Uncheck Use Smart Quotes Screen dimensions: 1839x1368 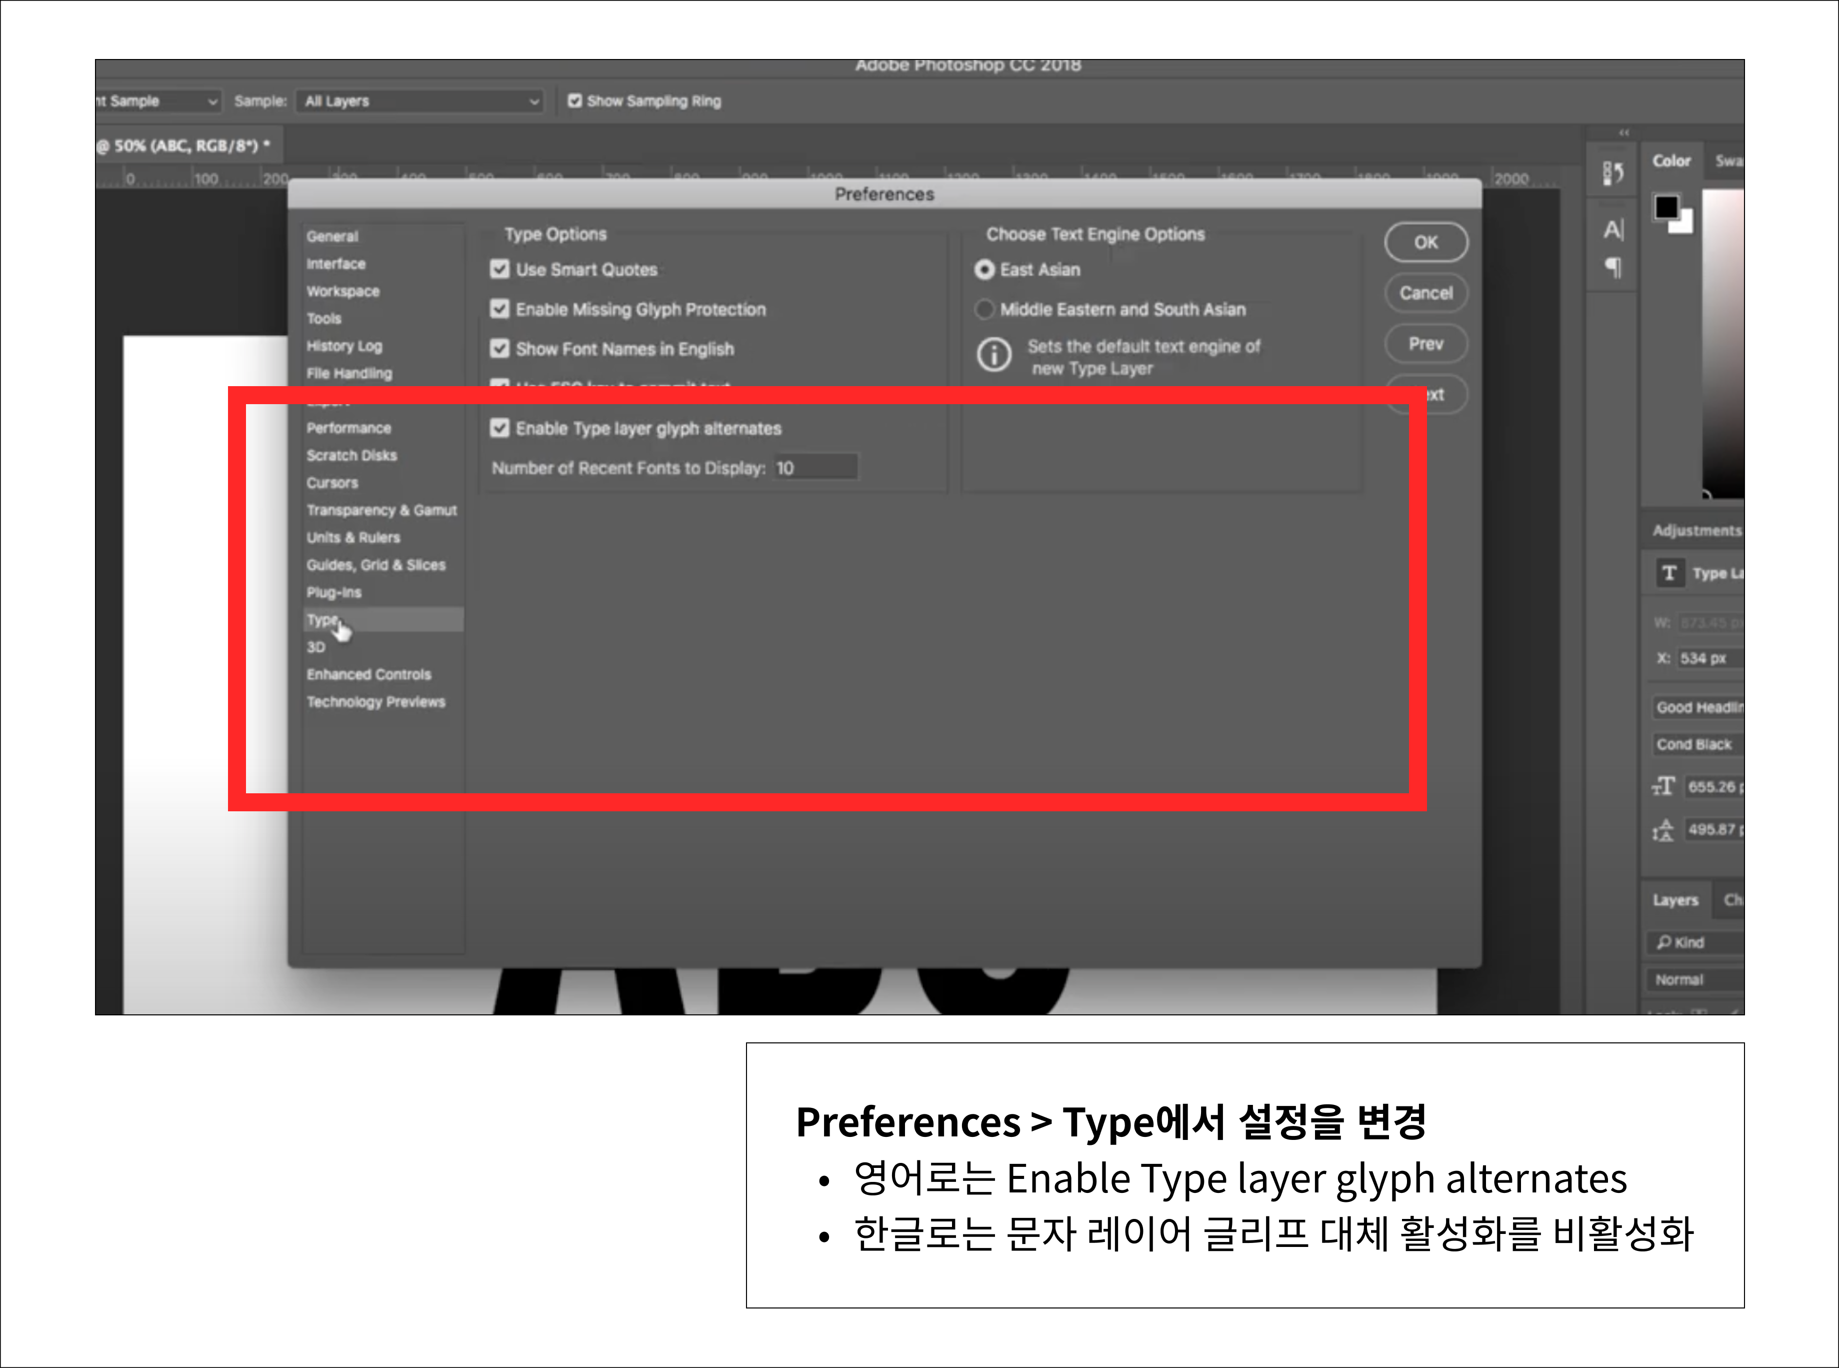coord(500,269)
